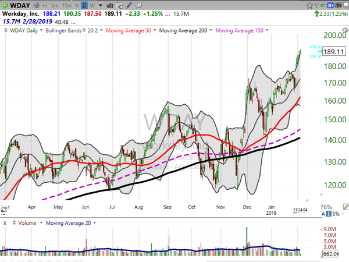Select the drawing pencil tool

pyautogui.click(x=129, y=5)
